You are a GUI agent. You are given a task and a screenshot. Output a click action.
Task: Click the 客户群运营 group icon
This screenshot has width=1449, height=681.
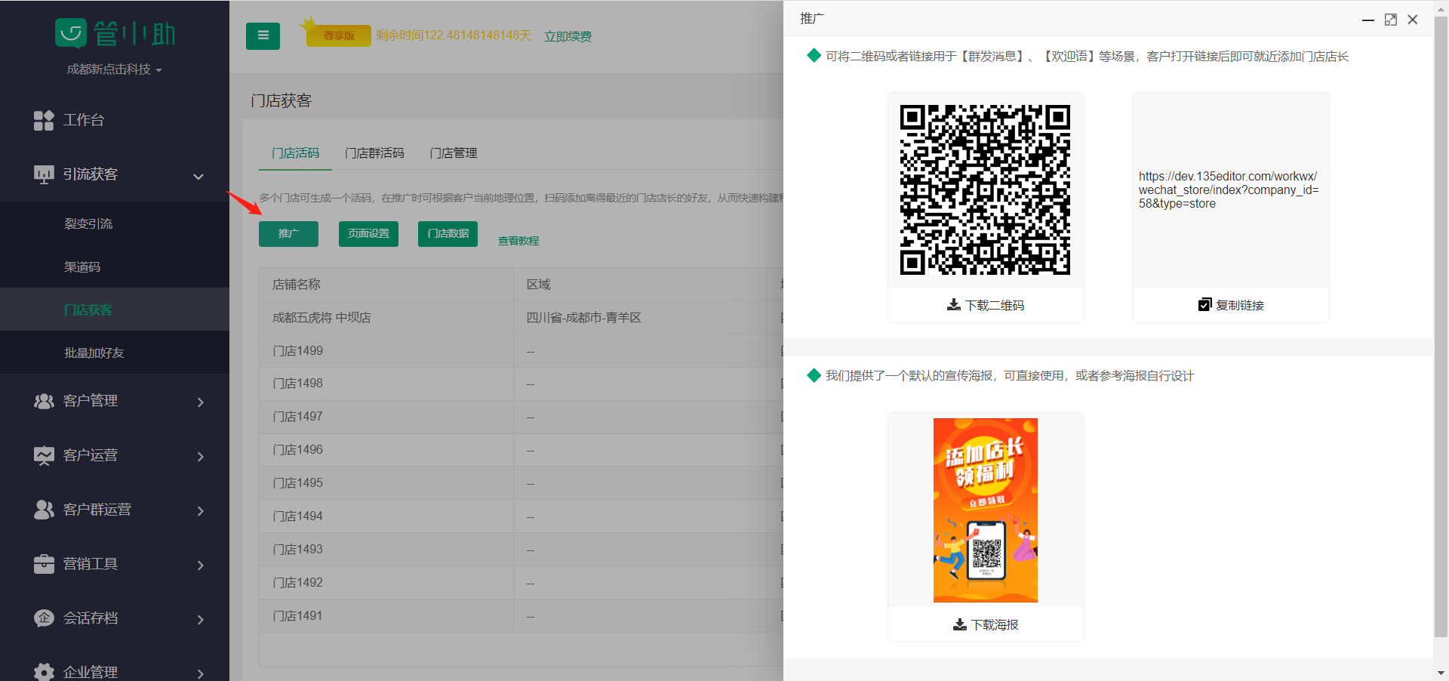(44, 510)
